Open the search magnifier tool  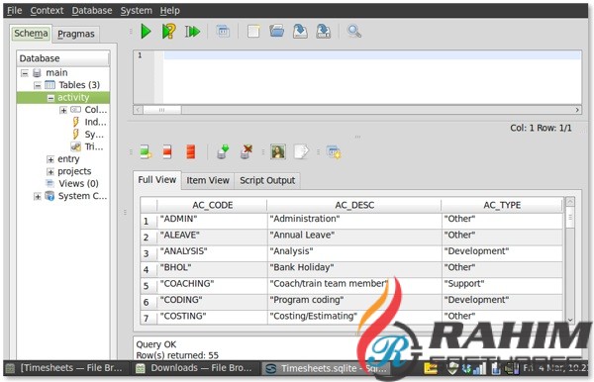353,31
